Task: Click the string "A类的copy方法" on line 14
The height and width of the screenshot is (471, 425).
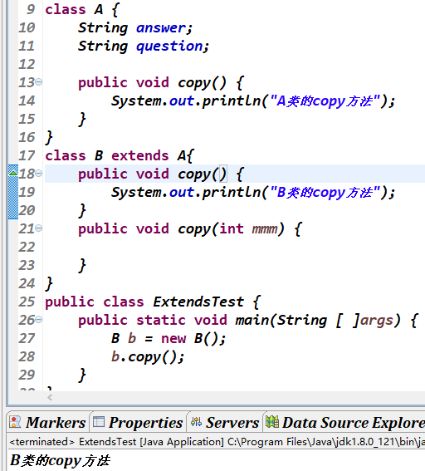Action: click(x=325, y=101)
